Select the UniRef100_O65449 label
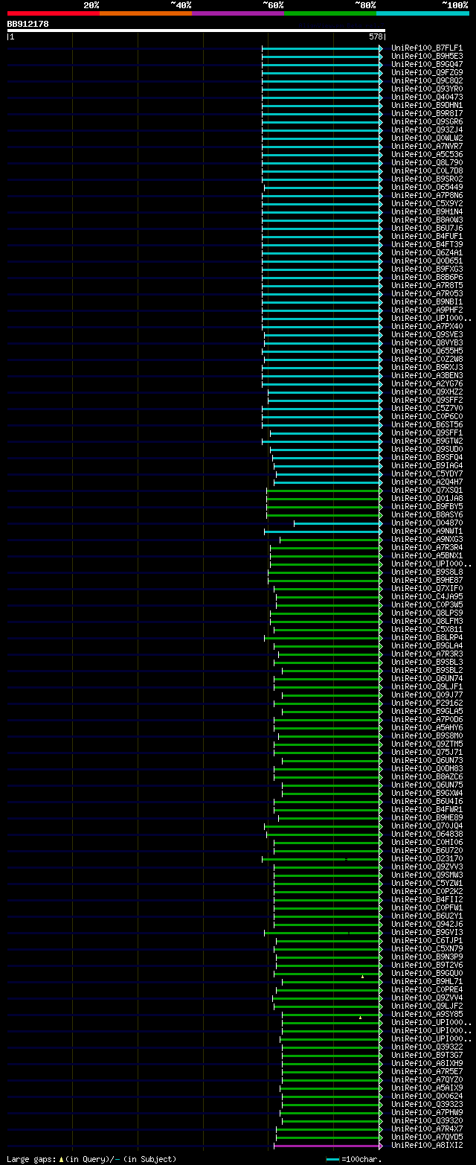The image size is (476, 1165). click(x=427, y=187)
